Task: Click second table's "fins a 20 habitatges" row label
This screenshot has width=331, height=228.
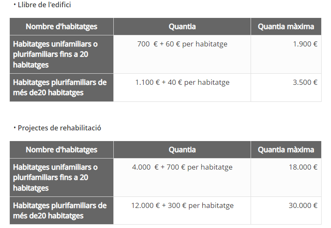Action: point(55,177)
